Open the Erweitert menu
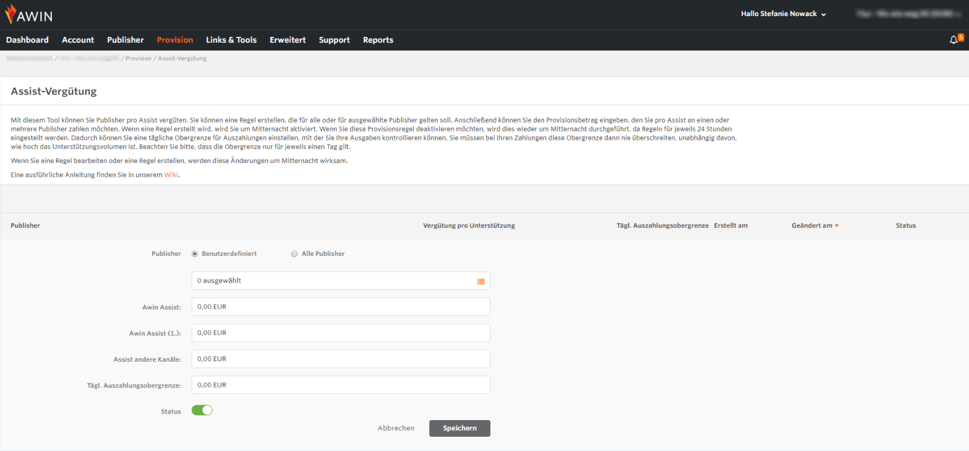Screen dimensions: 969x451 pos(287,40)
